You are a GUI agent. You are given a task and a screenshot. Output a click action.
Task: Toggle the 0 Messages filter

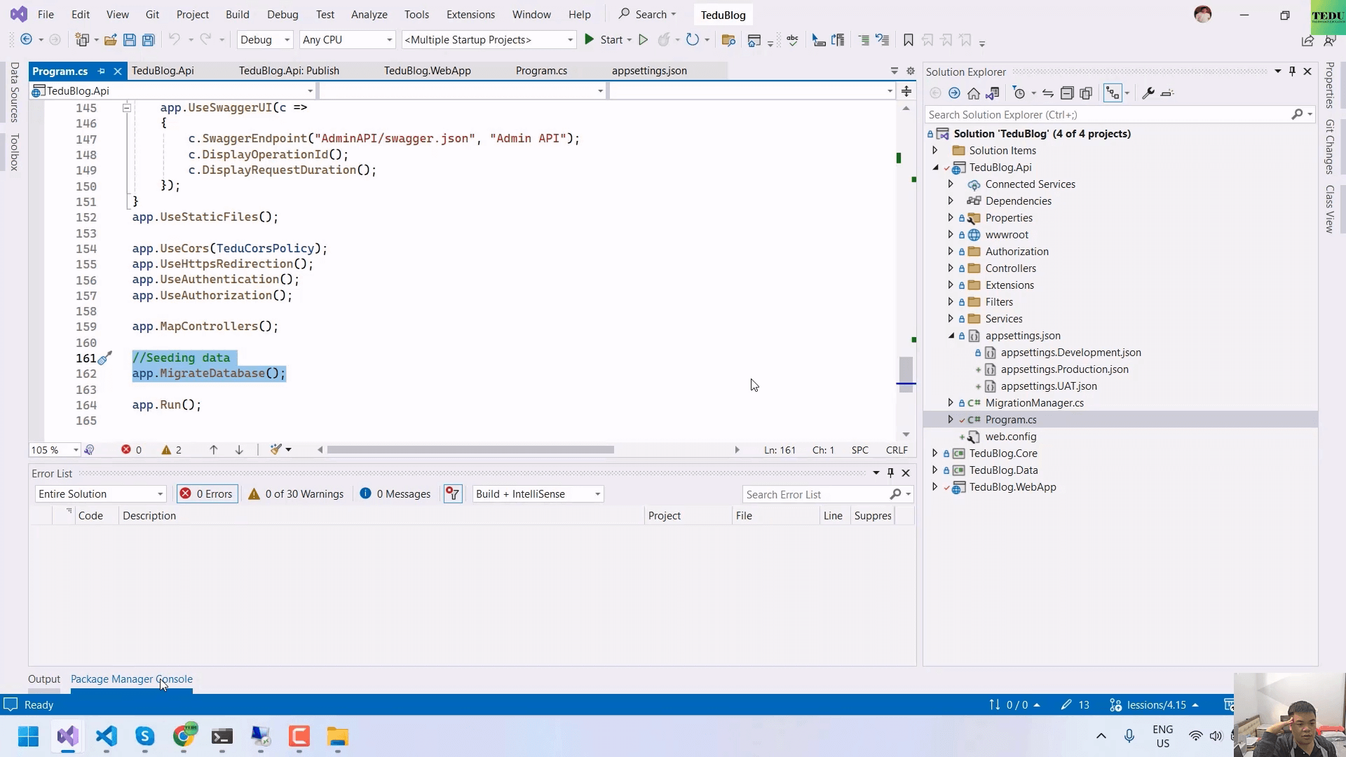click(x=395, y=494)
